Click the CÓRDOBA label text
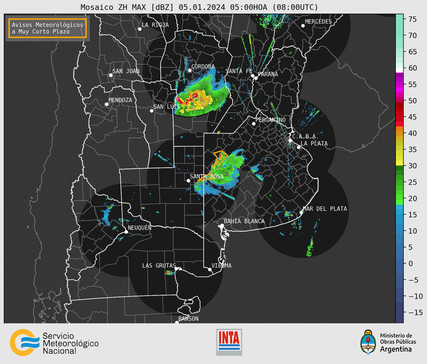Image resolution: width=427 pixels, height=364 pixels. pyautogui.click(x=203, y=67)
